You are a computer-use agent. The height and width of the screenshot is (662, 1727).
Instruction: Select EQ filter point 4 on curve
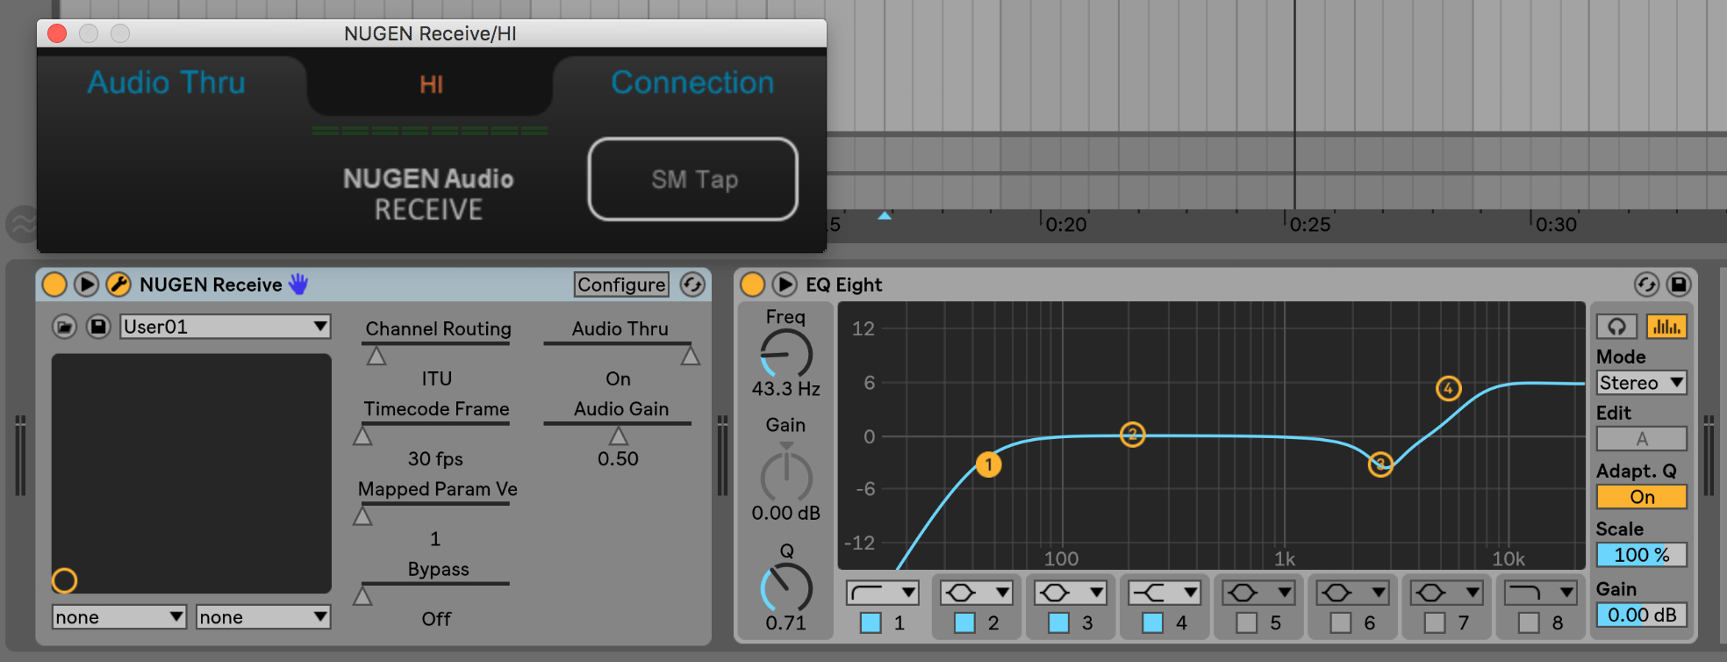coord(1448,388)
